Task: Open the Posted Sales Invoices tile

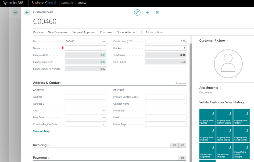Action: click(224, 151)
